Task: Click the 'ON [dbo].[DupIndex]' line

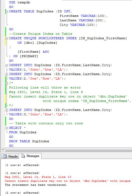Action: click(x=37, y=43)
